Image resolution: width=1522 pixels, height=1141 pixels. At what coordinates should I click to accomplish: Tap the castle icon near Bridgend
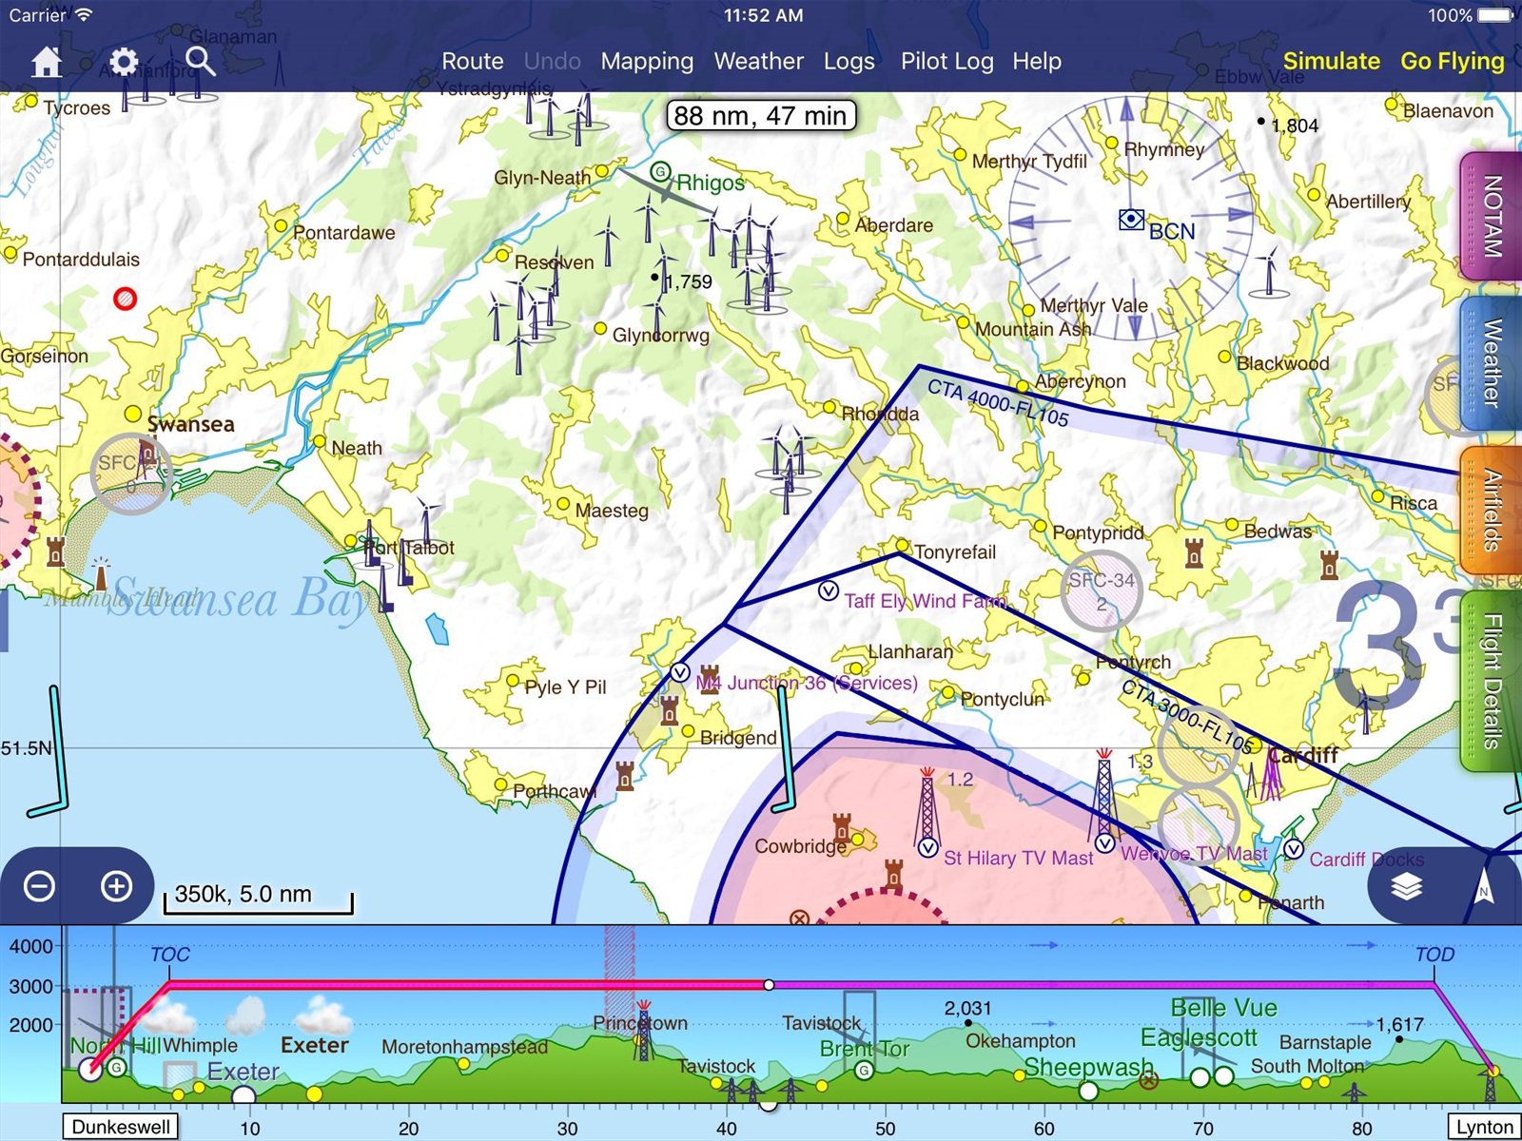pyautogui.click(x=670, y=709)
